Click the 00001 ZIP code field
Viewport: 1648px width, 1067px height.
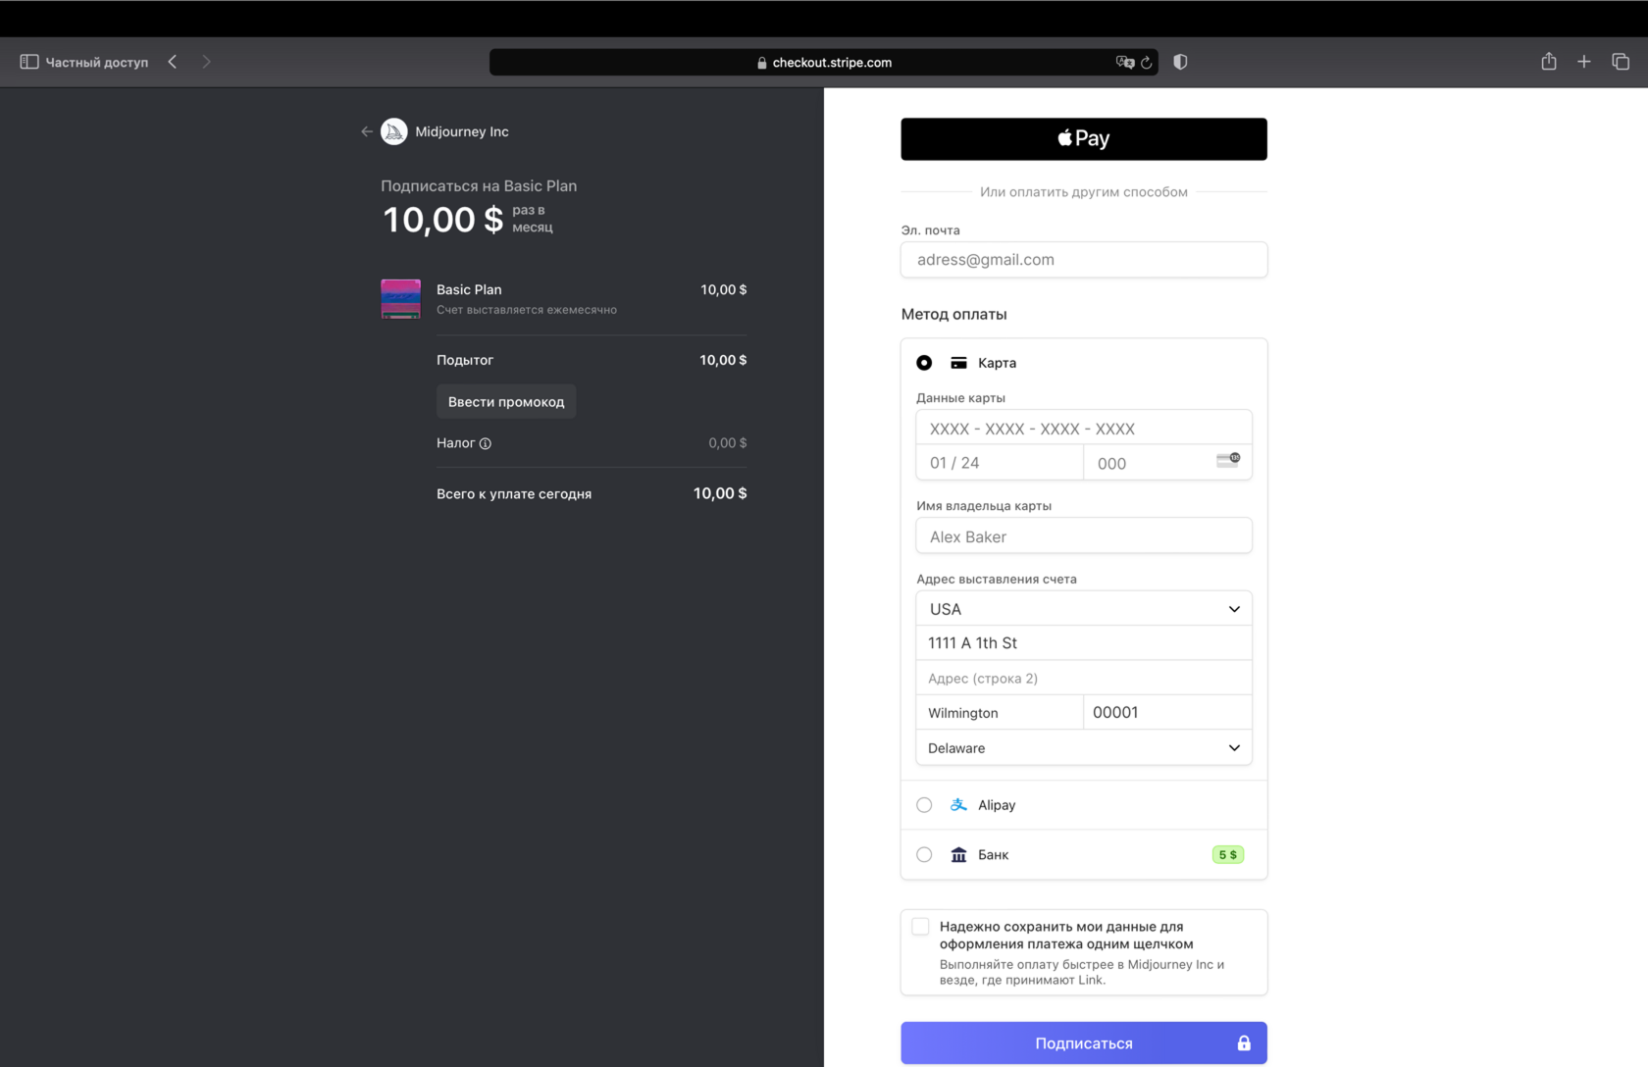[x=1168, y=713]
